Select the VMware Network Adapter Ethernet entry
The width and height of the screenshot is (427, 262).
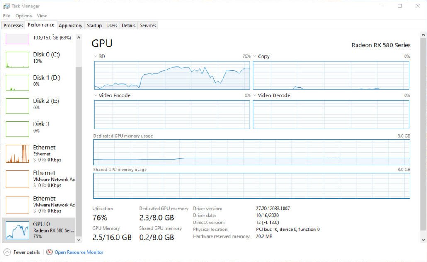point(39,179)
